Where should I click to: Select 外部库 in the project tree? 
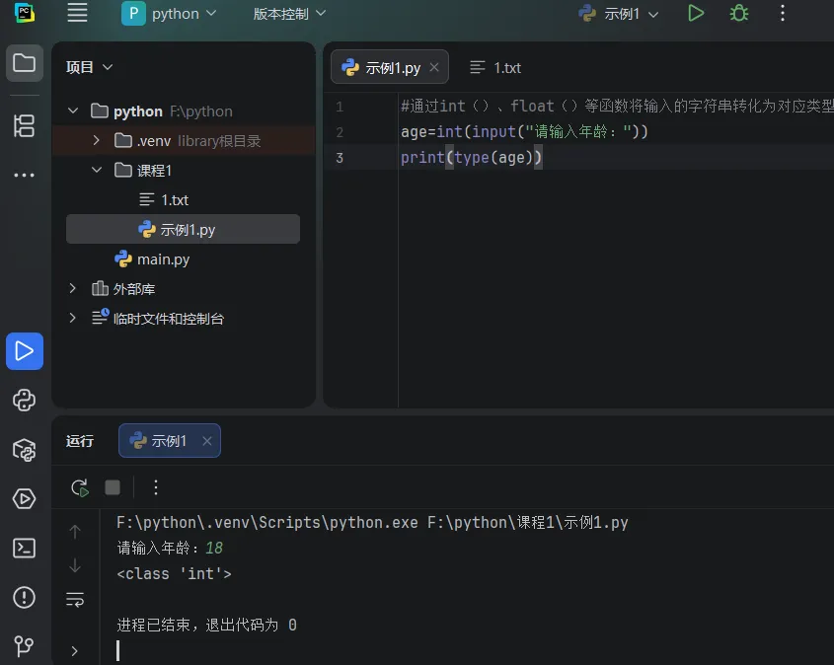coord(184,289)
